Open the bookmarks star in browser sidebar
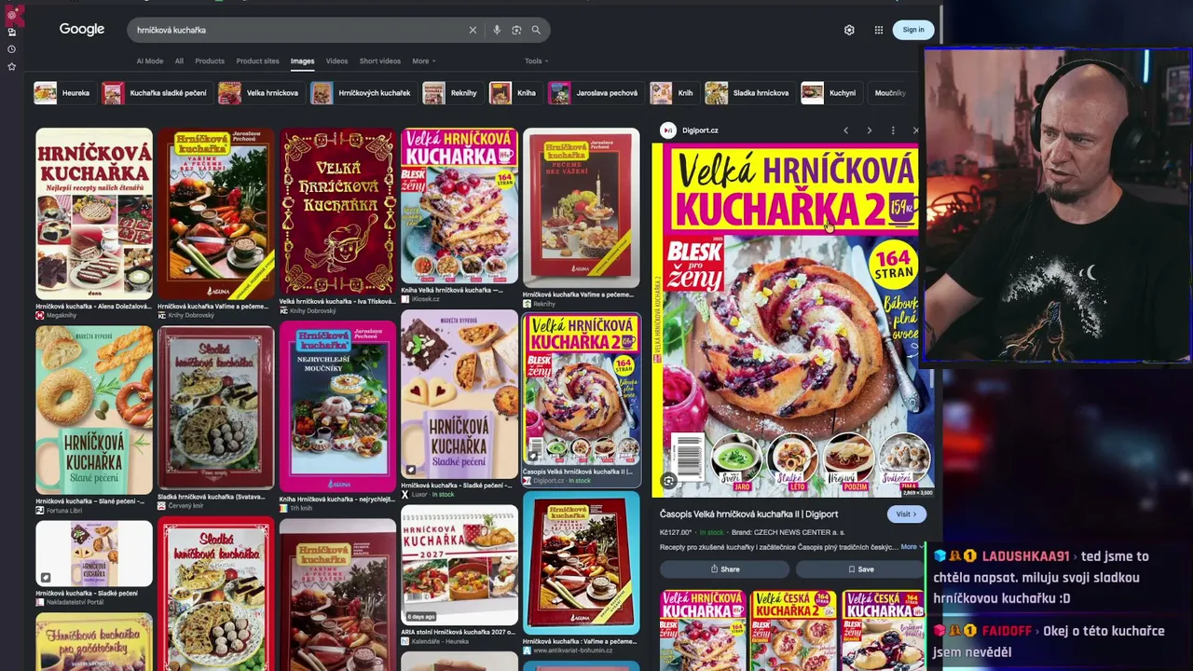This screenshot has width=1193, height=671. 11,66
